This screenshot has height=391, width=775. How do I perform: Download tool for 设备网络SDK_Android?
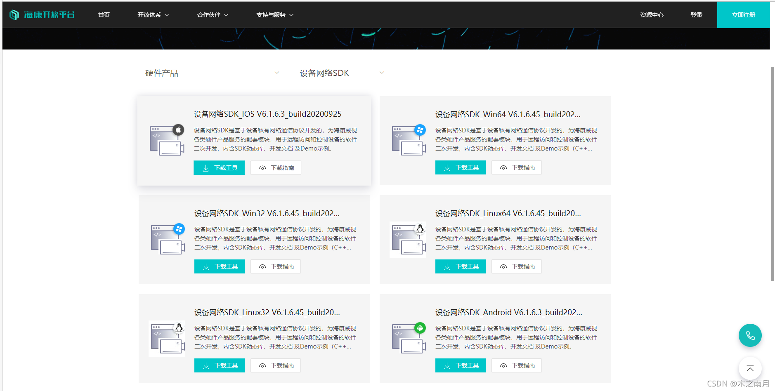click(461, 365)
